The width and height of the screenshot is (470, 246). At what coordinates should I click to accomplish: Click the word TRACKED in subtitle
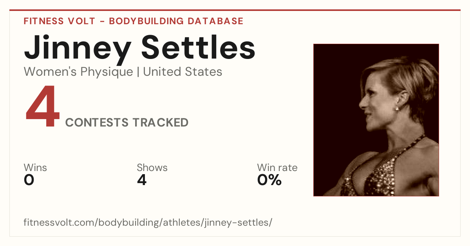coord(160,123)
